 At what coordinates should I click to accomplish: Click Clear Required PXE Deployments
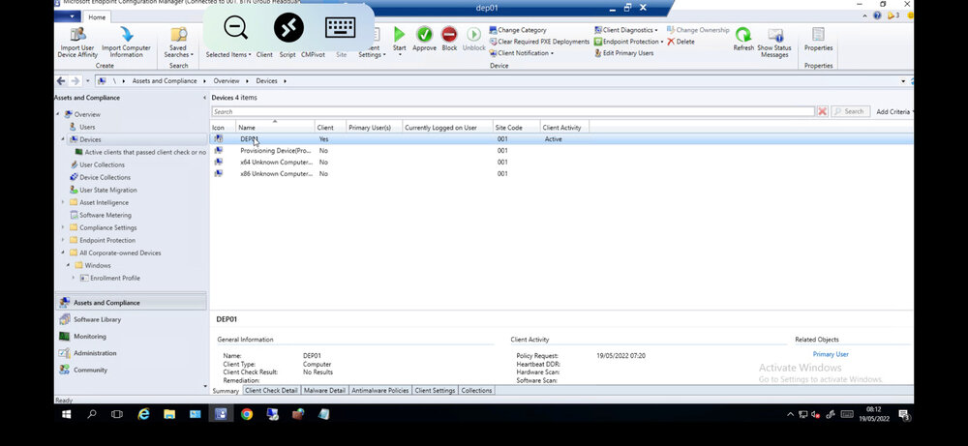point(539,42)
